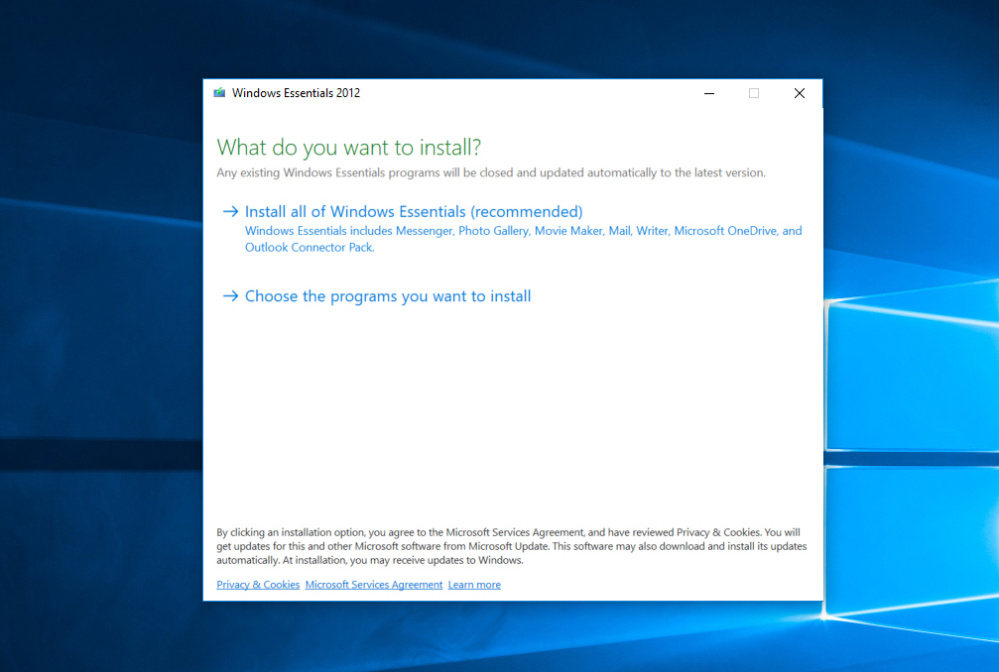Click the 'Windows Essentials includes Messenger' description text
The width and height of the screenshot is (999, 672).
pos(523,239)
